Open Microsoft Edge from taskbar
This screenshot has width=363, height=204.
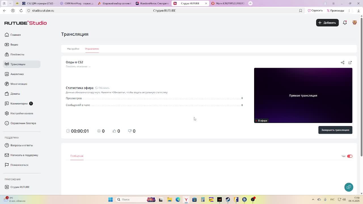point(178,199)
